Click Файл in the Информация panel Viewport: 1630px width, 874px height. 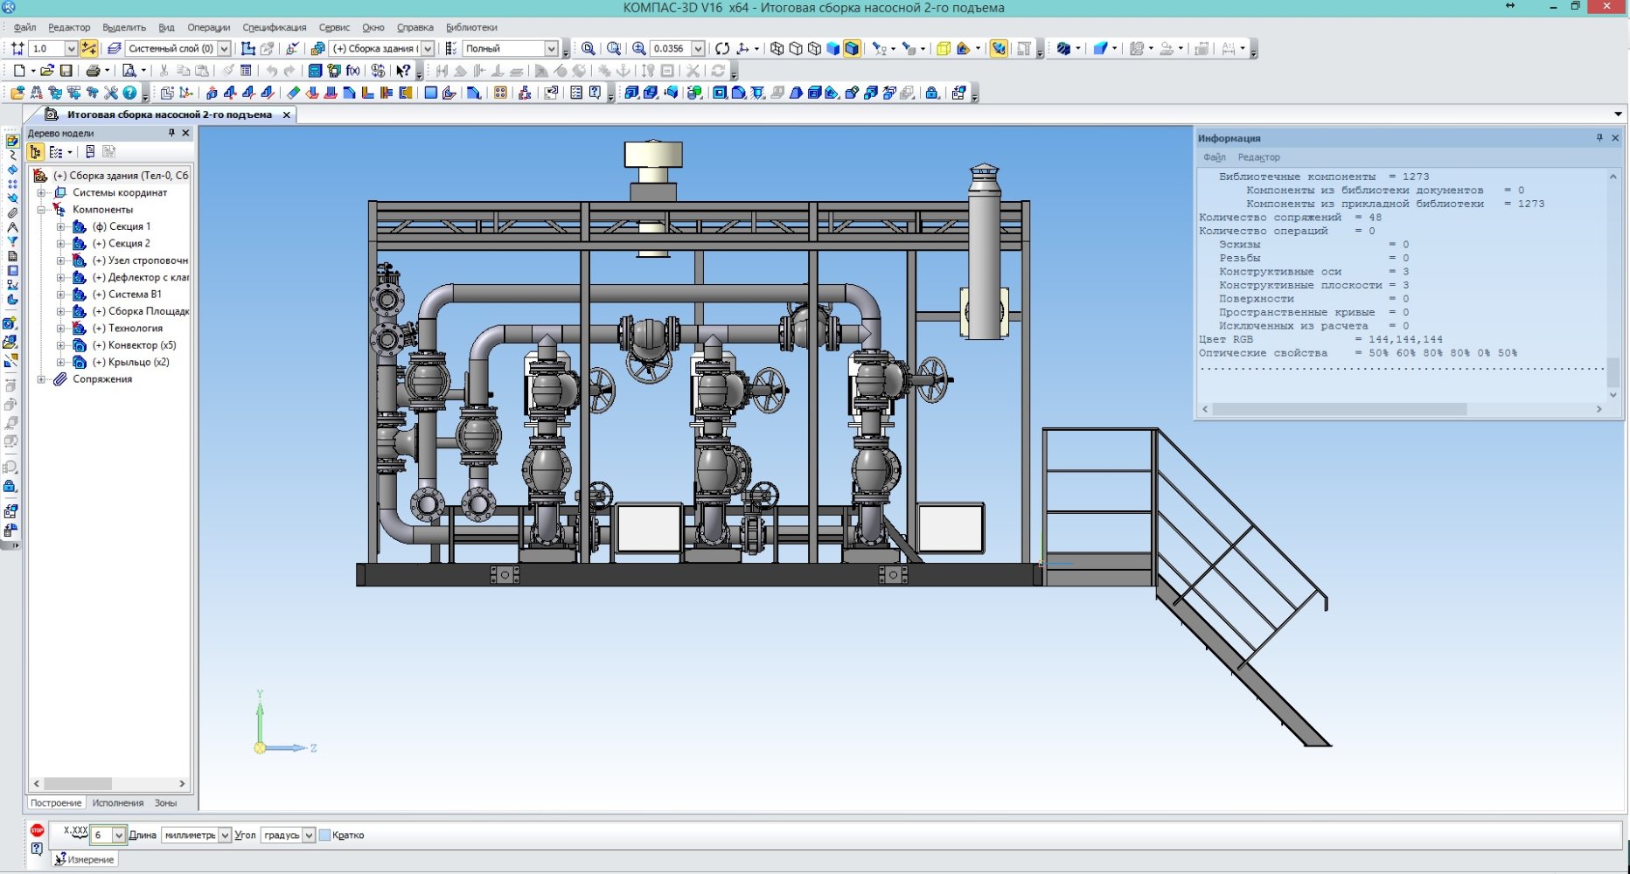(x=1214, y=157)
